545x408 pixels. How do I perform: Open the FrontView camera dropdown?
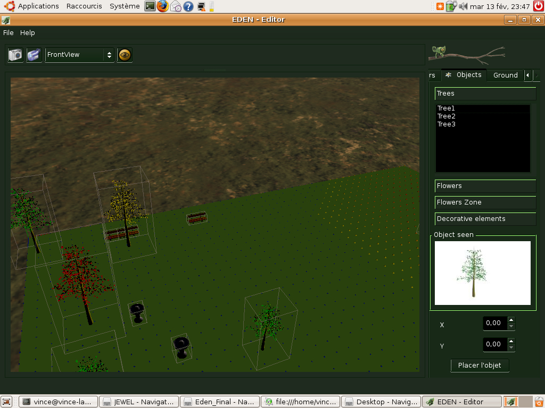(80, 55)
